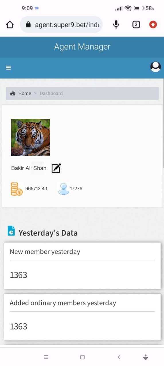The height and width of the screenshot is (366, 164).
Task: Tap the dashboard gauge icon in breadcrumb
Action: (13, 94)
